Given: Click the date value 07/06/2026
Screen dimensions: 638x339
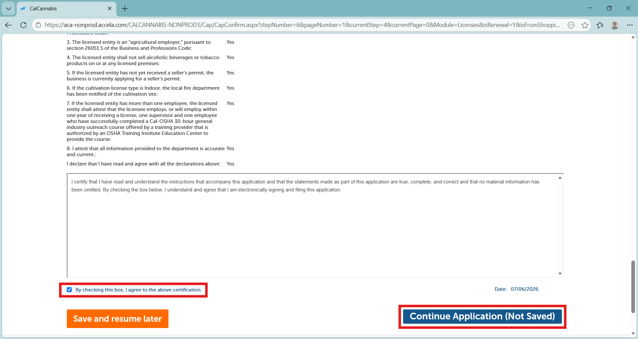Looking at the screenshot, I should pos(524,289).
